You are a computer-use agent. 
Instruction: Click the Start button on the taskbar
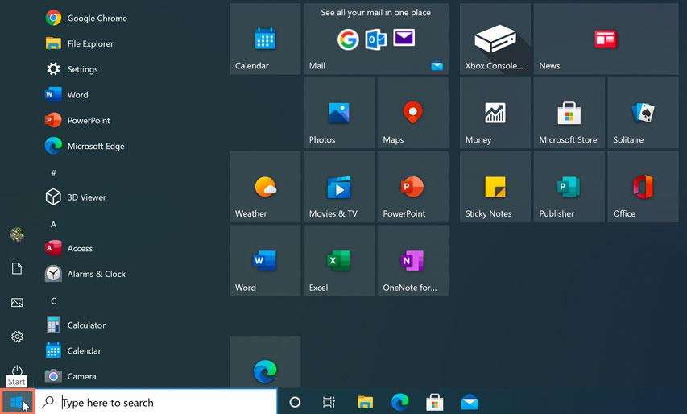pos(17,402)
